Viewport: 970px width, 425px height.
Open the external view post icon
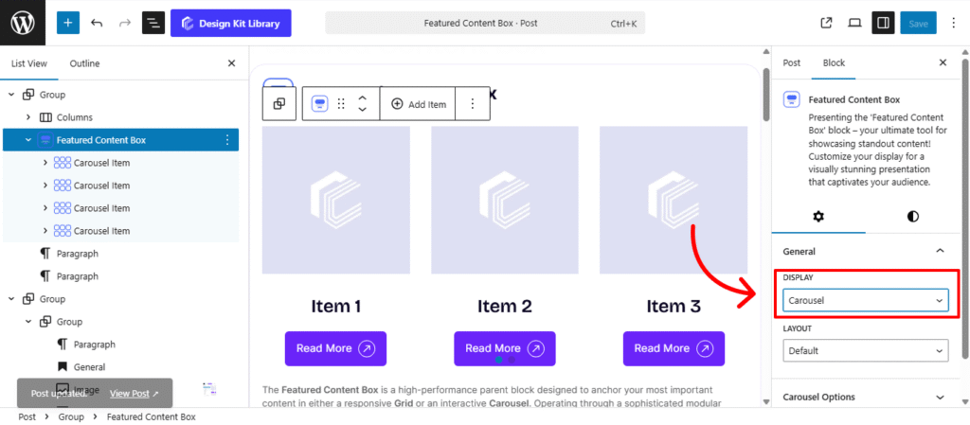(826, 23)
